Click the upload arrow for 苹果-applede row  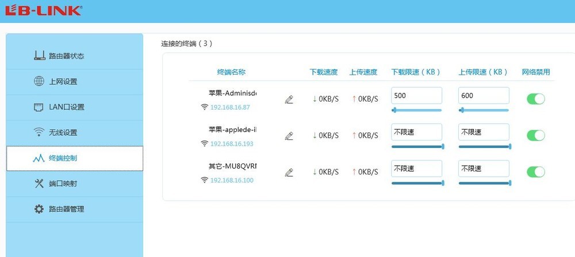click(x=354, y=135)
